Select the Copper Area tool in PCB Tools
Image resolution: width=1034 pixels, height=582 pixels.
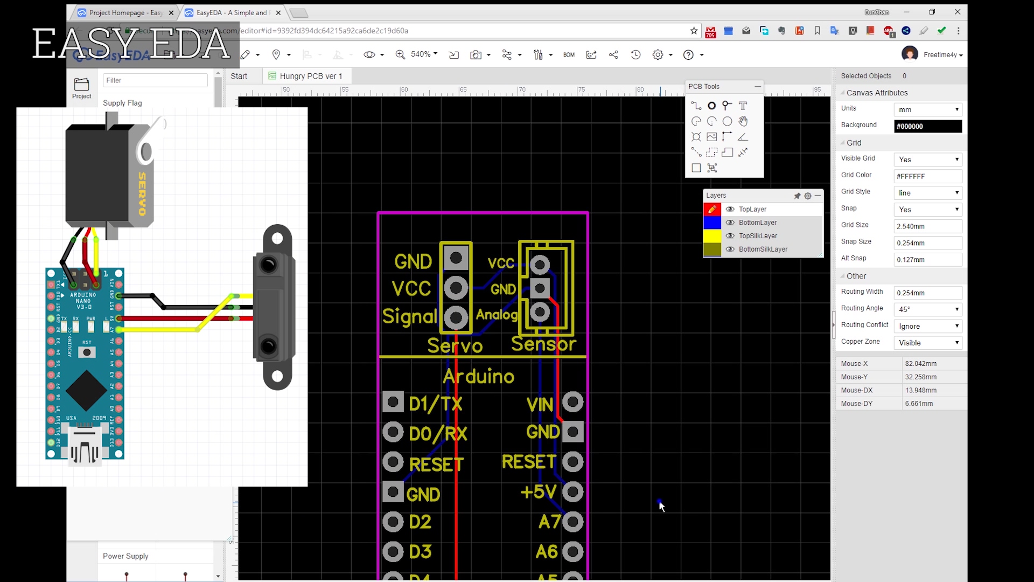tap(711, 153)
